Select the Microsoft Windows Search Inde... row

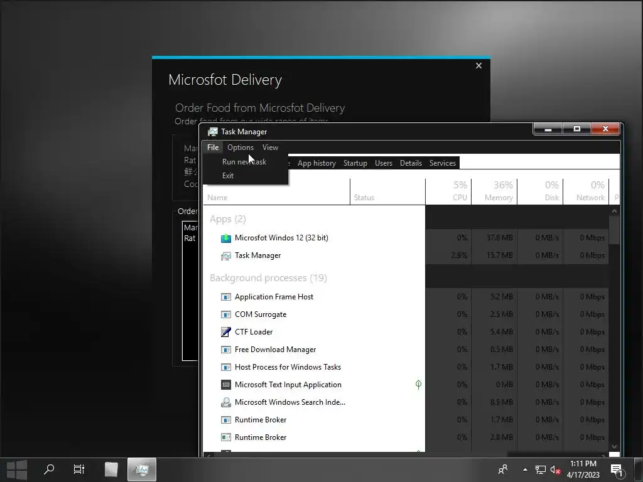click(x=406, y=402)
